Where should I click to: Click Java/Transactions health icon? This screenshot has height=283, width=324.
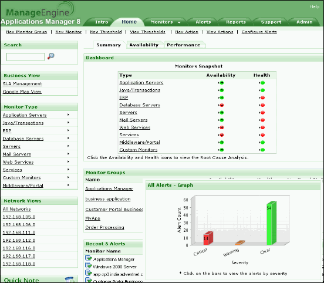click(x=262, y=90)
